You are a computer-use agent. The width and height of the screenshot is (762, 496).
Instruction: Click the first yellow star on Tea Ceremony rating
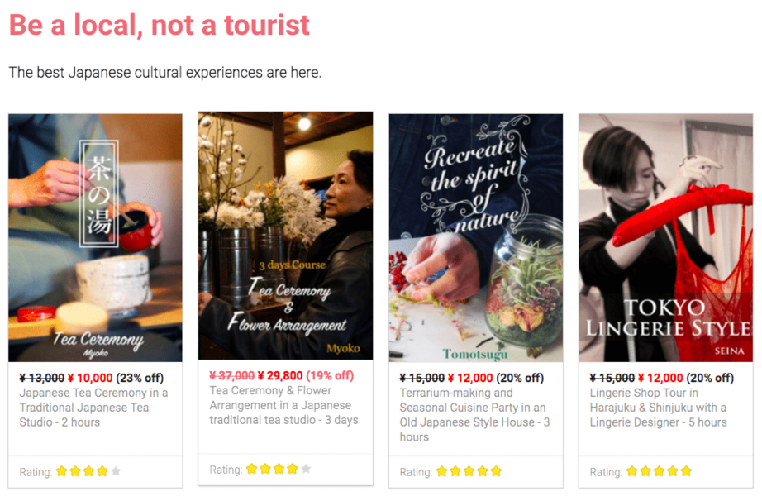[x=61, y=470]
